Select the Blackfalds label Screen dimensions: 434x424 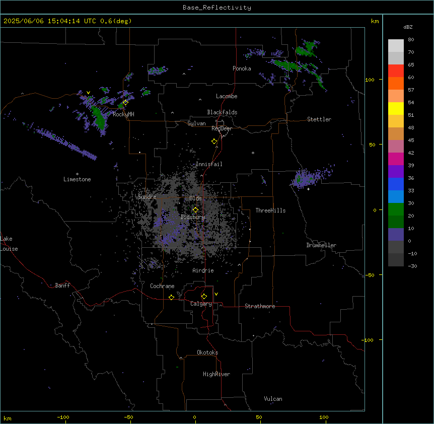[222, 112]
